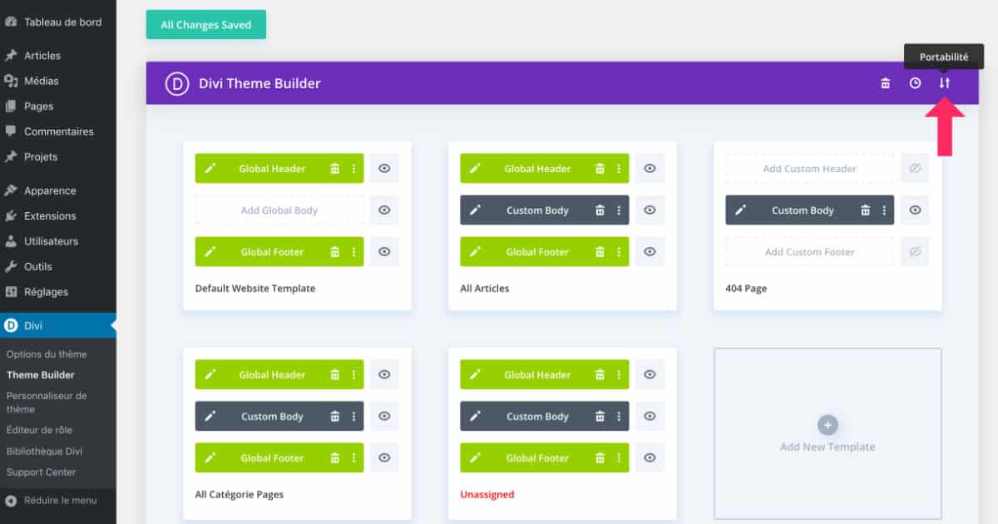Image resolution: width=998 pixels, height=524 pixels.
Task: Edit the Global Footer of Default Website Template
Action: (210, 252)
